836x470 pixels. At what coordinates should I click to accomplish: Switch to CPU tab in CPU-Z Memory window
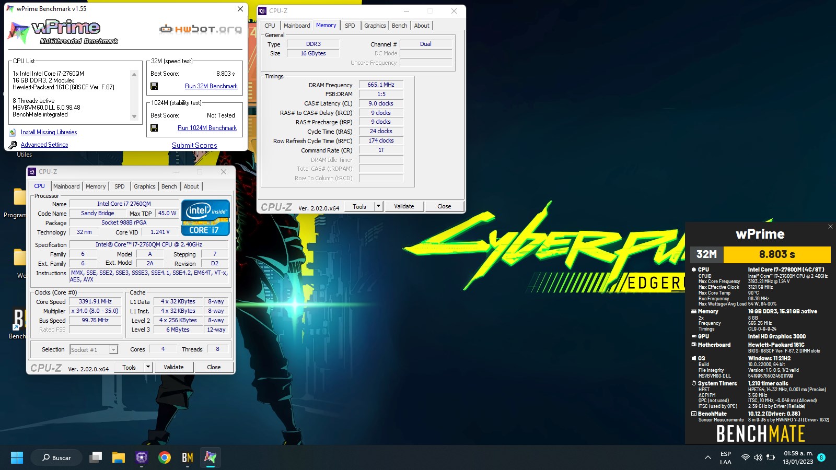pyautogui.click(x=270, y=26)
